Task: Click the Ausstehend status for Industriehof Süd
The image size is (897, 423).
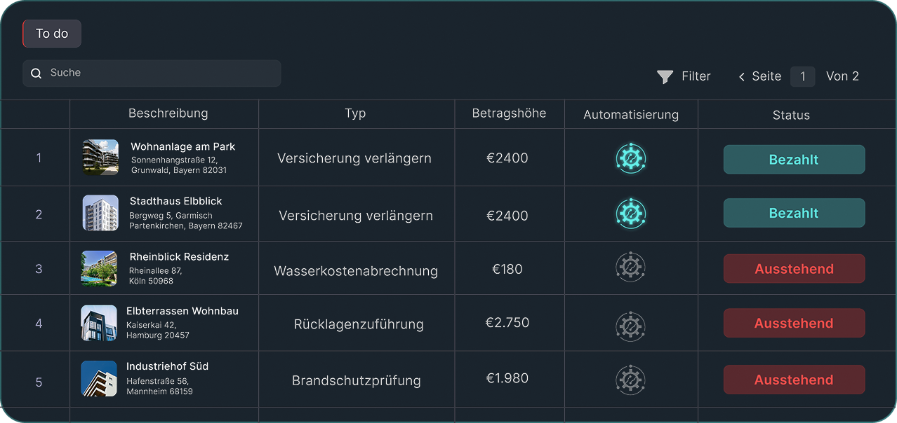Action: click(794, 379)
